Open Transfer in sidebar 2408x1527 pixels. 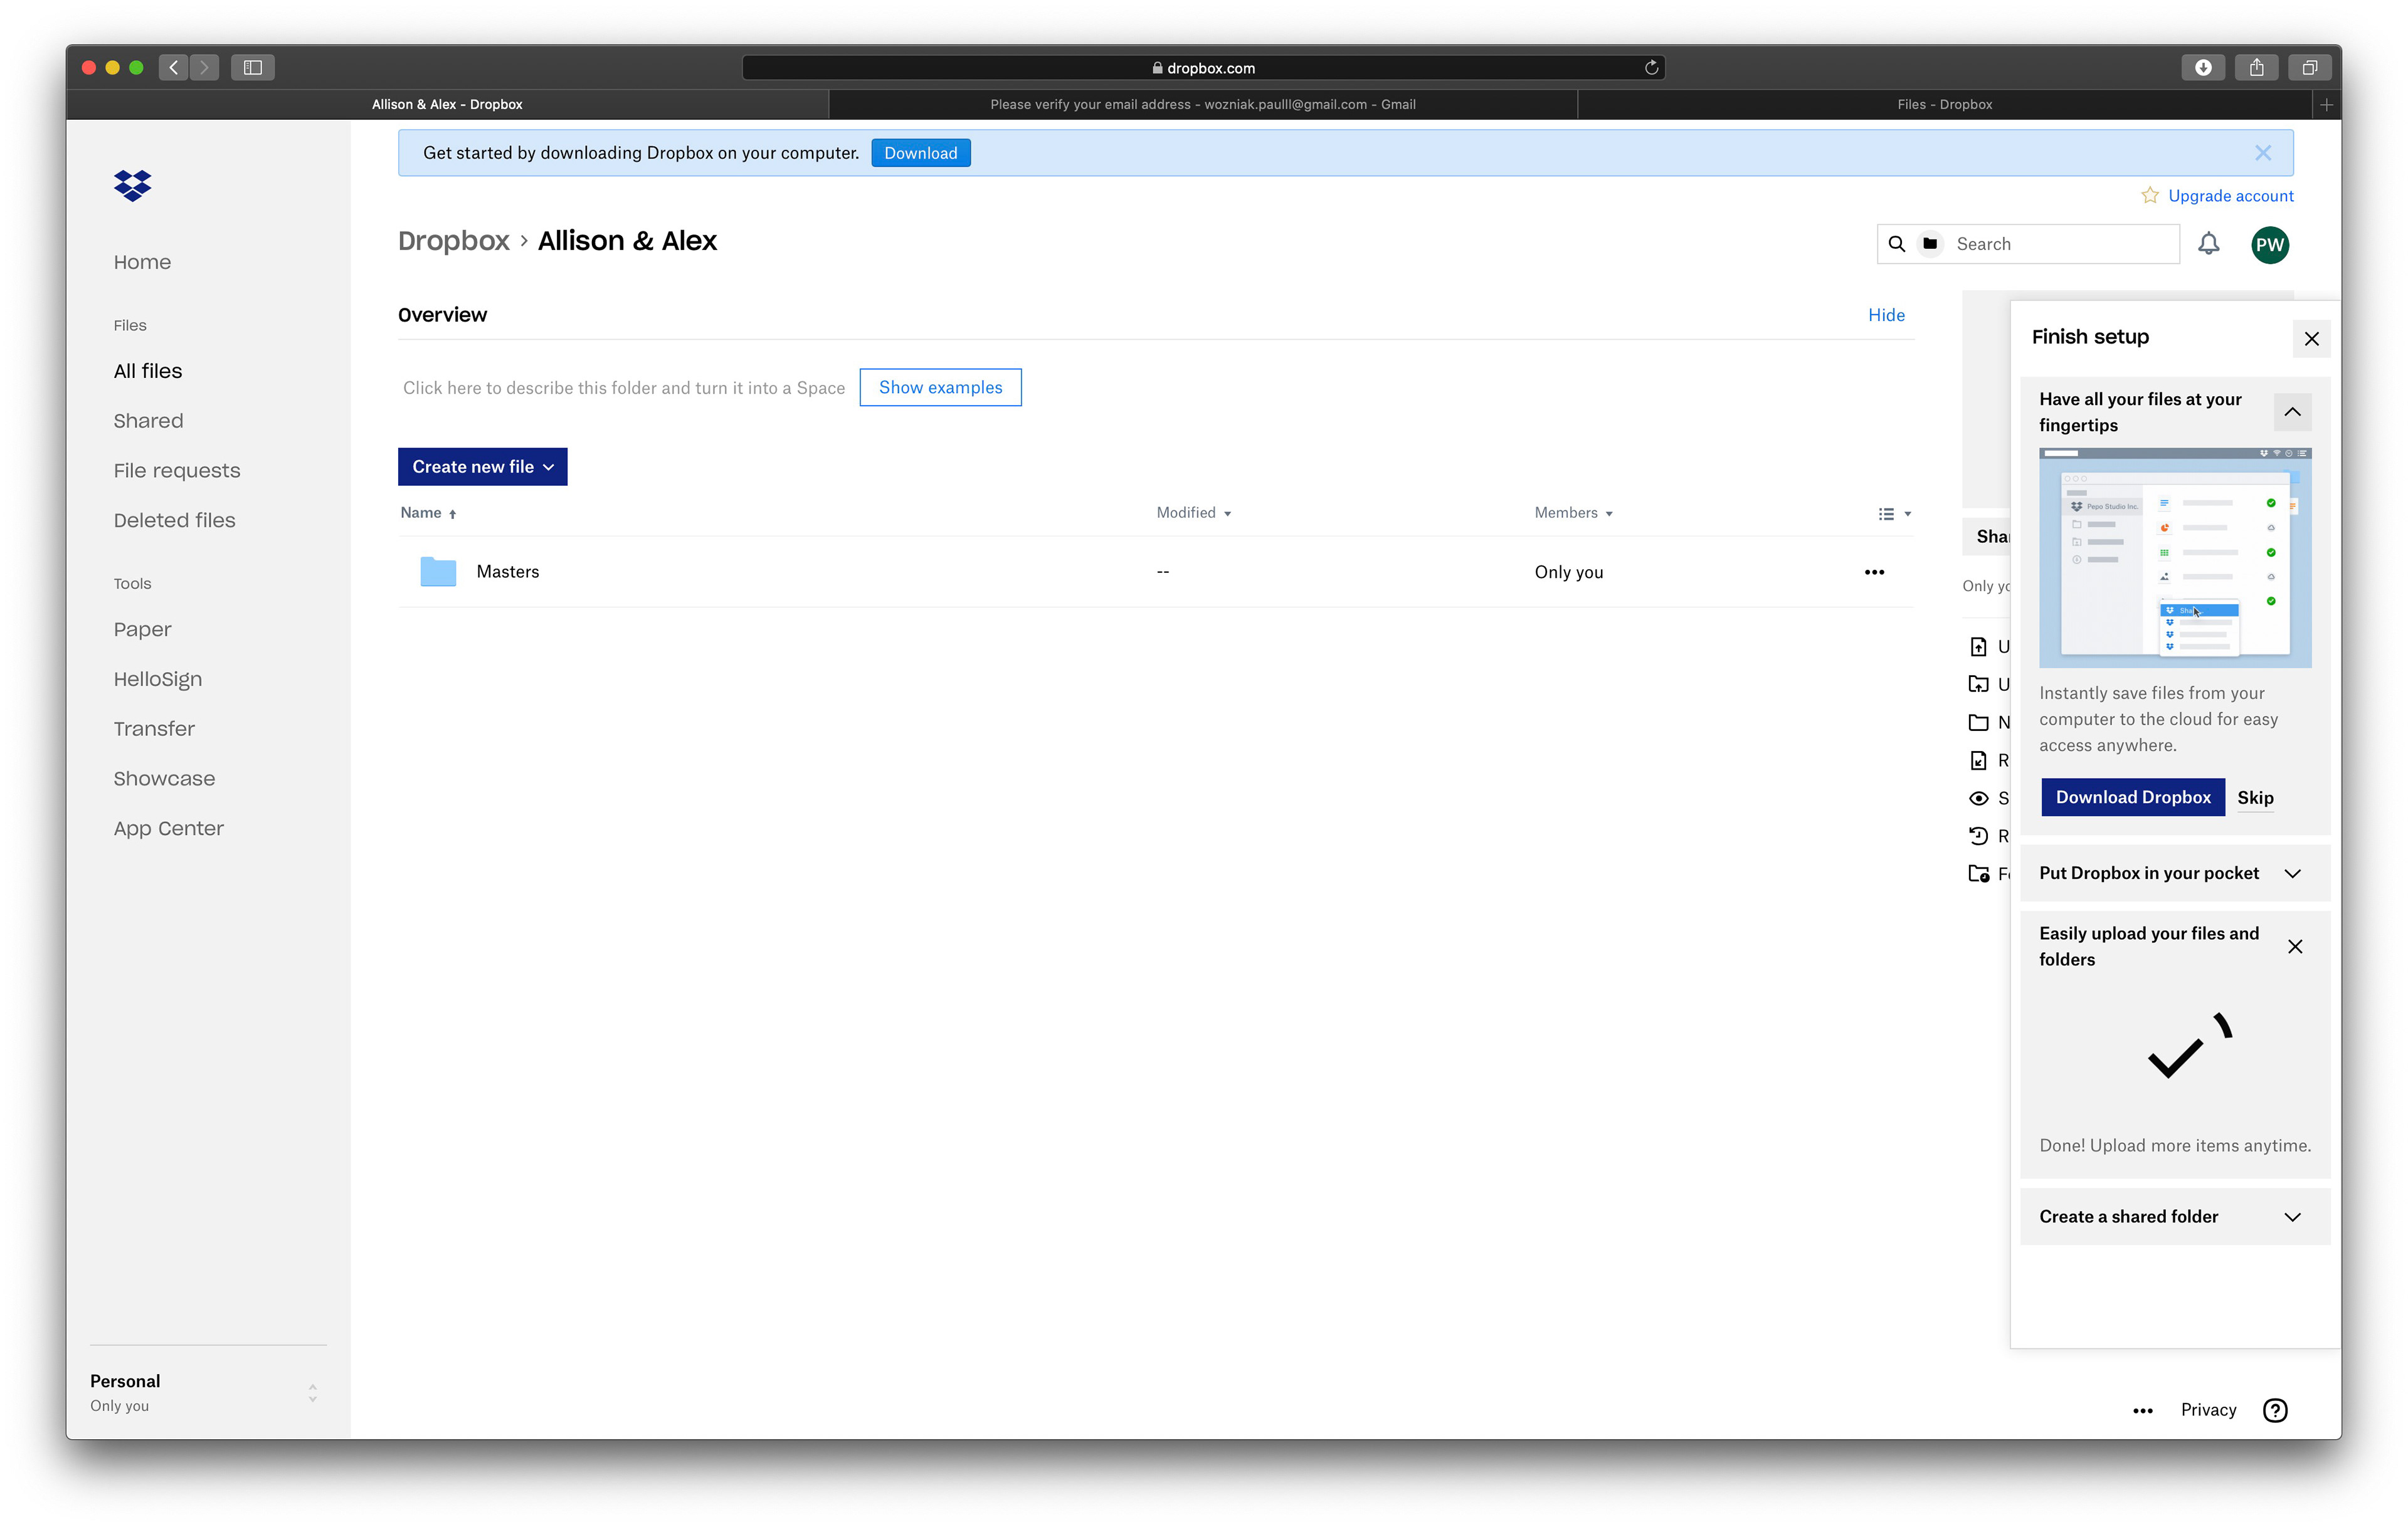pos(154,730)
